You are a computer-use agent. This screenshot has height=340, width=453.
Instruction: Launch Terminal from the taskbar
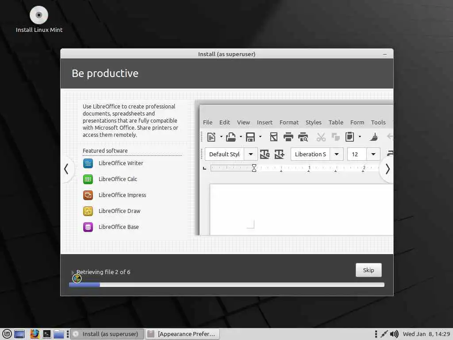click(47, 334)
